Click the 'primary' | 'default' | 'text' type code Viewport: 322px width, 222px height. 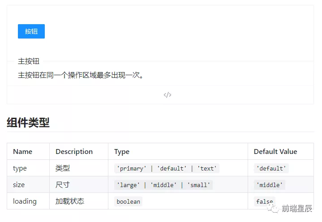point(167,168)
